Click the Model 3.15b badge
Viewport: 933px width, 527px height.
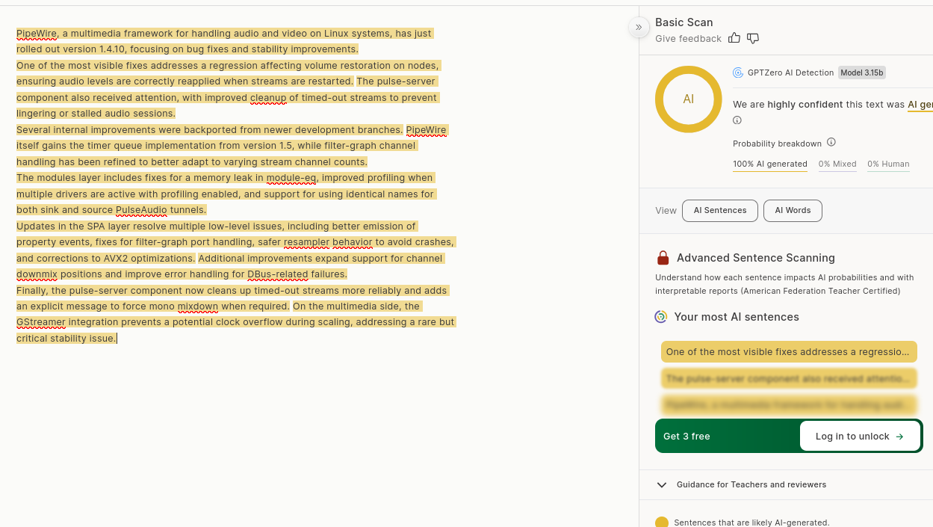861,73
